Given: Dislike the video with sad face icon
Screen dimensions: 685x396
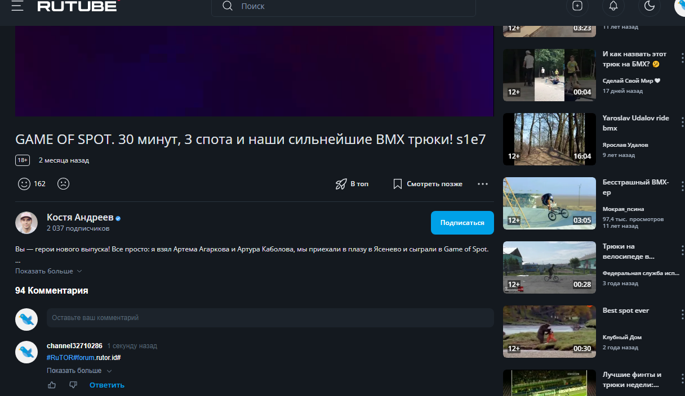Looking at the screenshot, I should pos(64,183).
